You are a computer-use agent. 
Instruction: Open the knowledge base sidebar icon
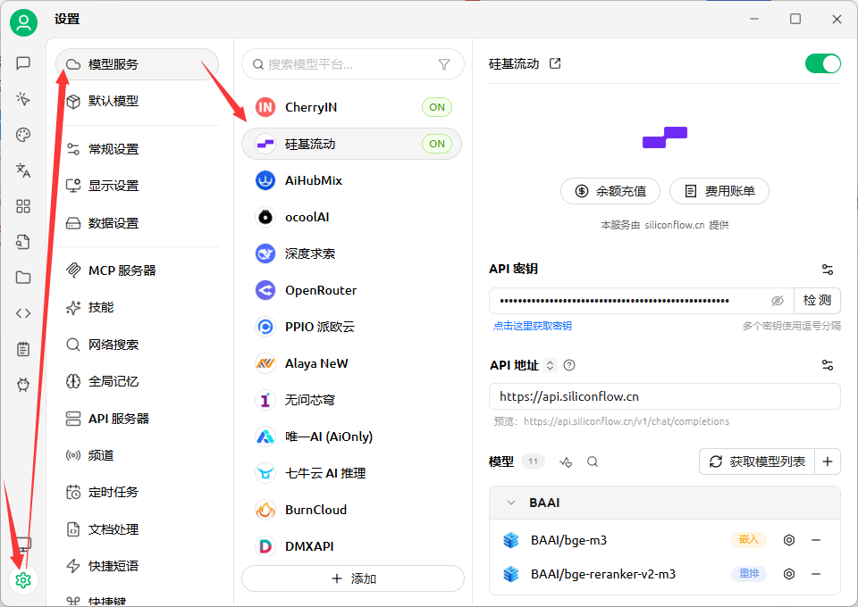pos(23,242)
